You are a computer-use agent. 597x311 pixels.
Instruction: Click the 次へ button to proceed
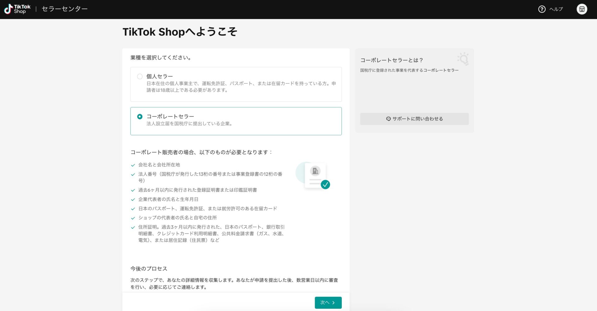[x=328, y=302]
